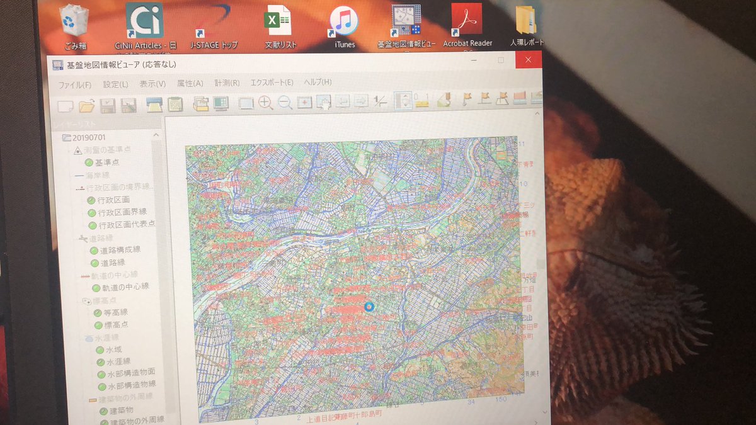Toggle the 行政区画界線 layer check mark
The height and width of the screenshot is (425, 756).
[x=92, y=212]
